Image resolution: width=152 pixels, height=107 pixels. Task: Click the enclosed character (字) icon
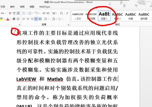(x=18, y=19)
